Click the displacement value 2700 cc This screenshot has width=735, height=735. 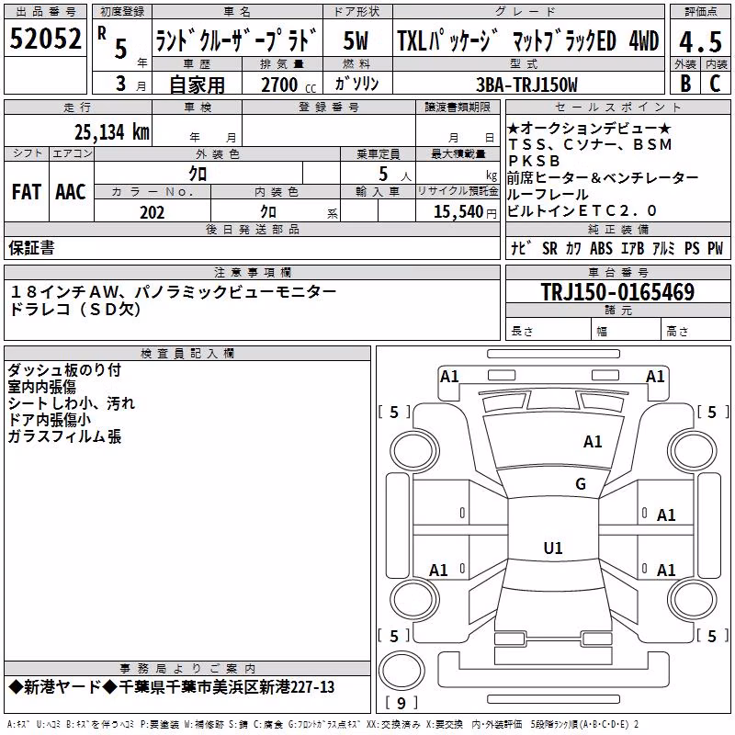(288, 85)
